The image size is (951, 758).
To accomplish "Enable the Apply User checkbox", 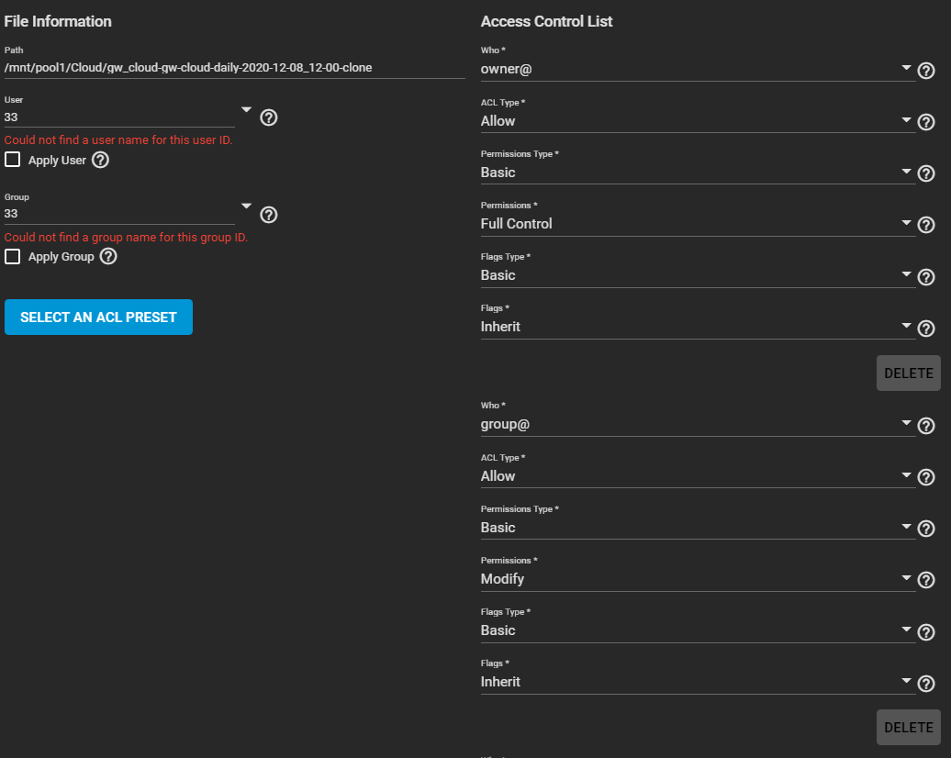I will tap(12, 160).
